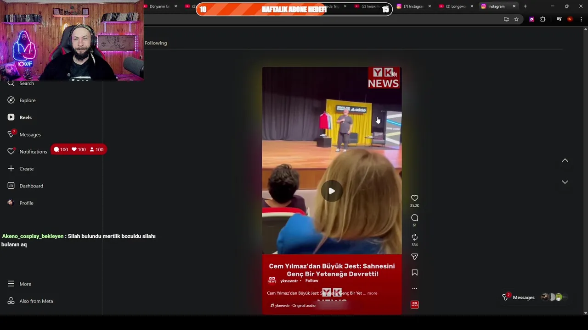Share the reel via the send icon
The image size is (588, 330).
(414, 257)
